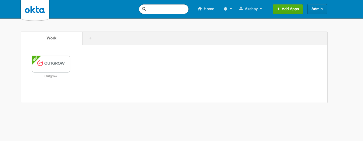Launch the Outgrow app tile

tap(51, 64)
